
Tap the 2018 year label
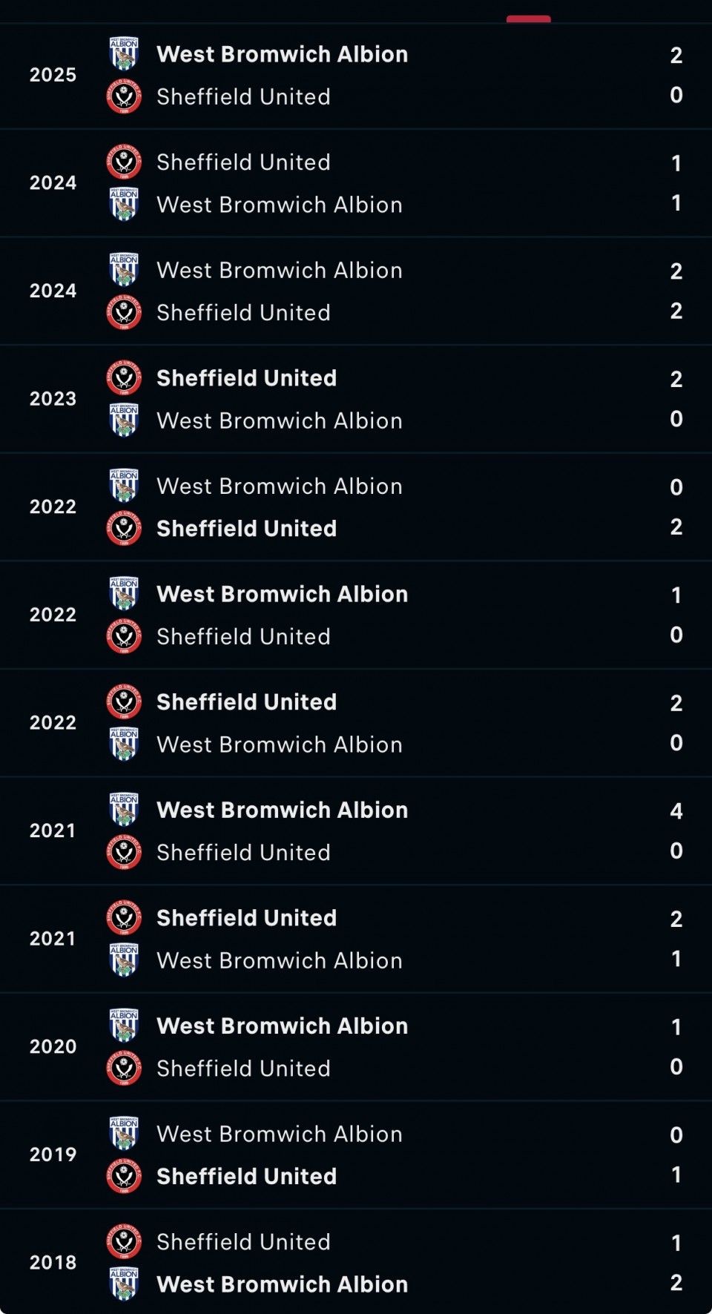[53, 1262]
